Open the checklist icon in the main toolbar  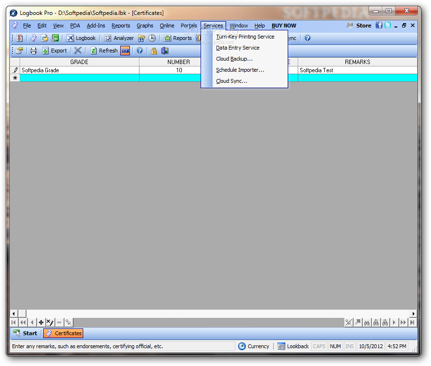(x=20, y=38)
